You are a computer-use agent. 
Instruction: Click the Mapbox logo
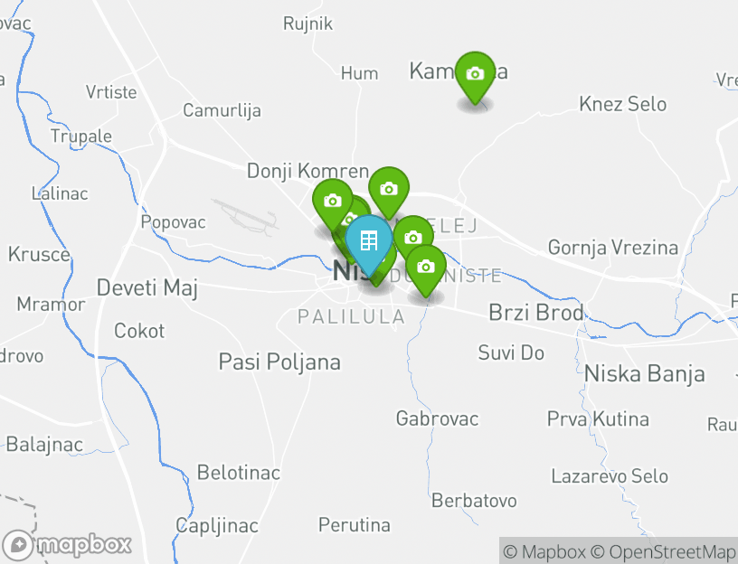coord(66,545)
